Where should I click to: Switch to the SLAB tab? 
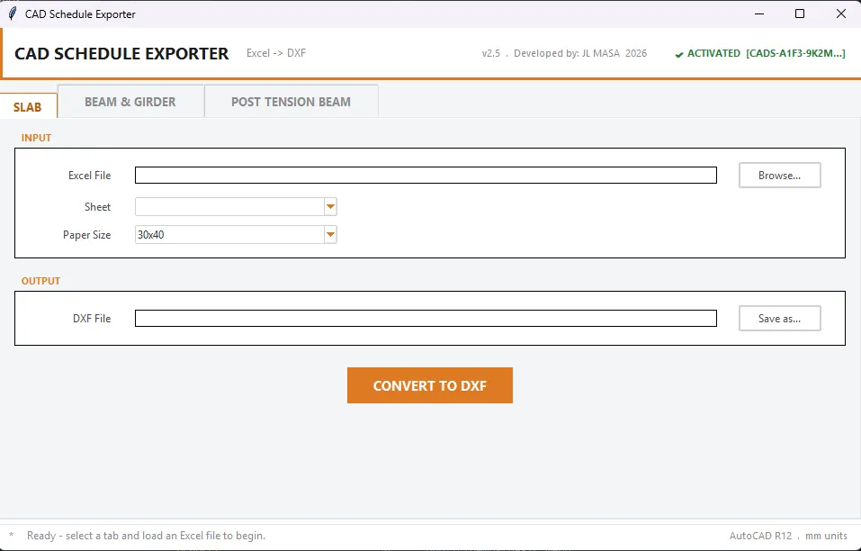point(28,106)
